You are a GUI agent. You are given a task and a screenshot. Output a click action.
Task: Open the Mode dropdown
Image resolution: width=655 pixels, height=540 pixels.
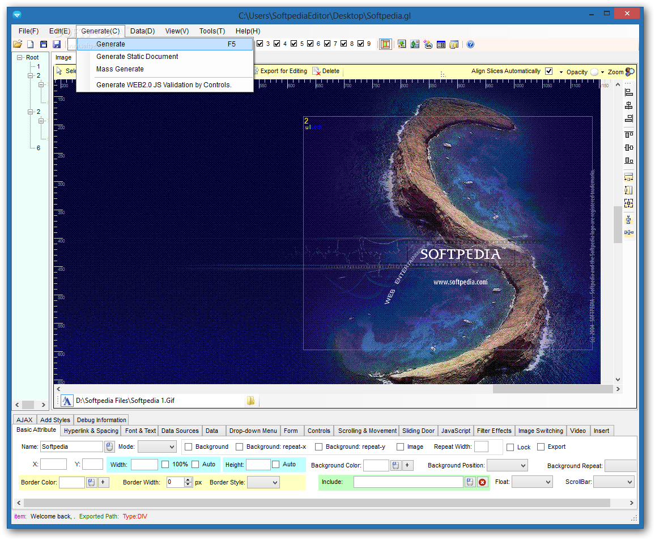[x=157, y=447]
